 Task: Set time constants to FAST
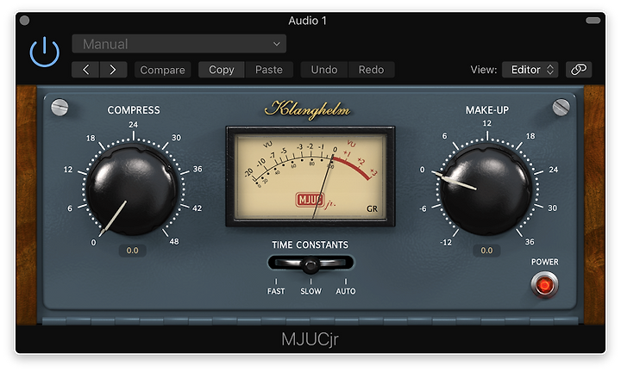276,291
